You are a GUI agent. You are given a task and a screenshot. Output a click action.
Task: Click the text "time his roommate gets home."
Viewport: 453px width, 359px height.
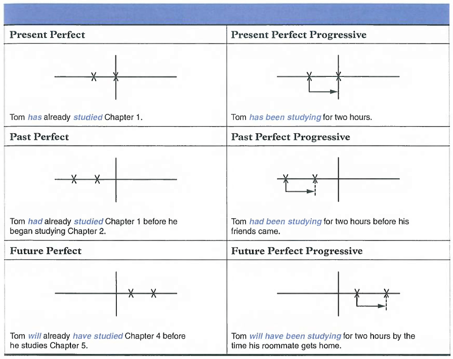(286, 346)
